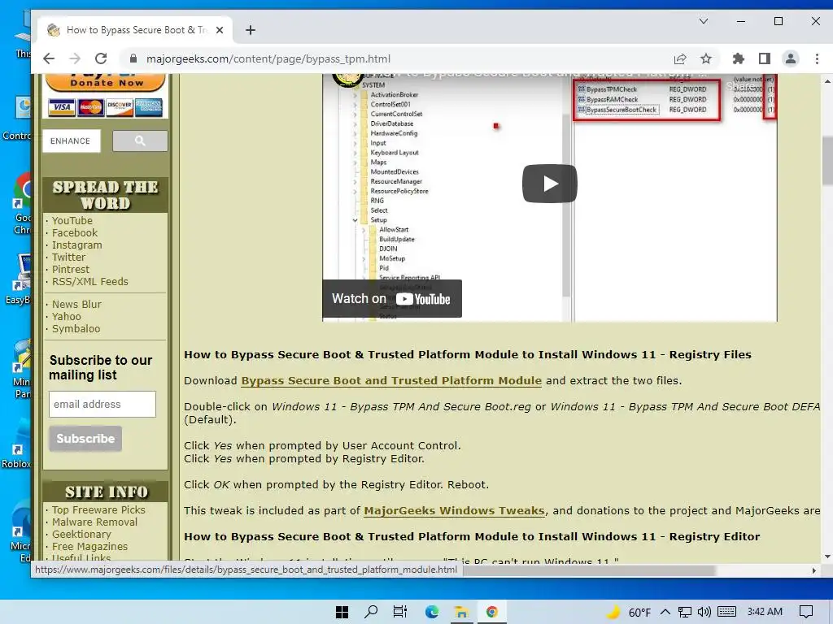Open Chrome three-dot menu
Viewport: 833px width, 624px height.
817,58
